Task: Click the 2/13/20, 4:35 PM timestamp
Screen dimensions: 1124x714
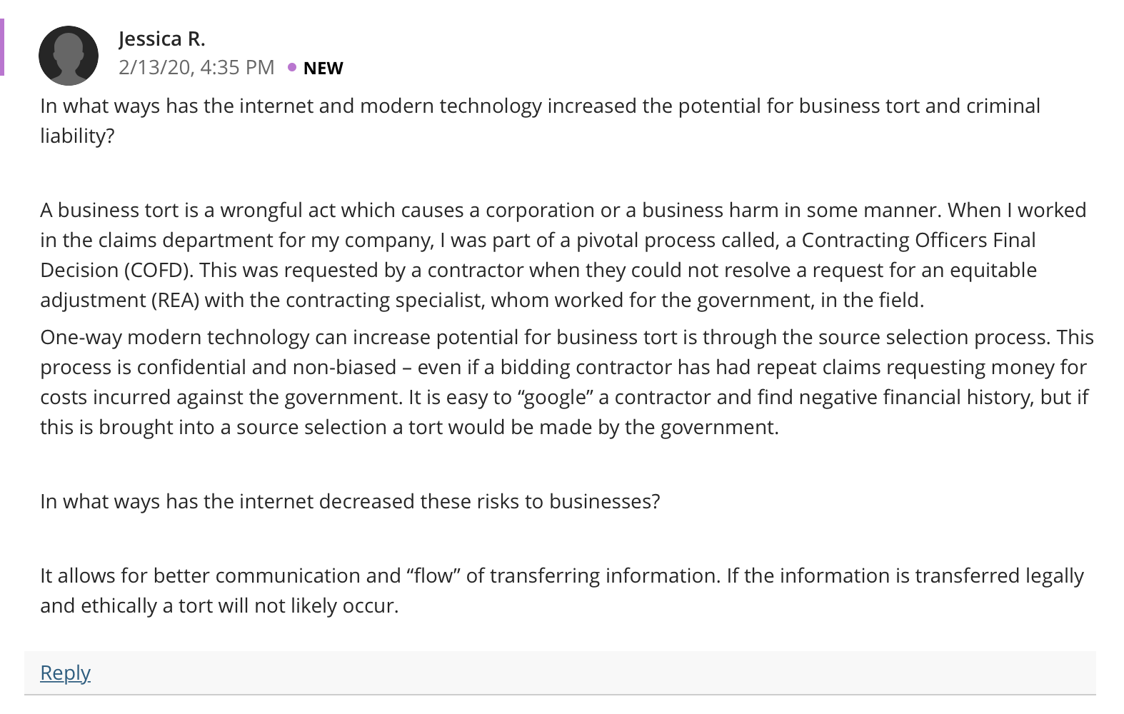Action: tap(196, 67)
